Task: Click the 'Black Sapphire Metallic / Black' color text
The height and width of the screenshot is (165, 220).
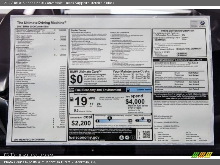Action: coord(90,3)
